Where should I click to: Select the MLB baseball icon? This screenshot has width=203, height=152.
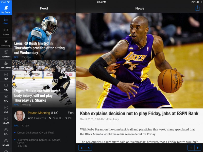pyautogui.click(x=6, y=109)
